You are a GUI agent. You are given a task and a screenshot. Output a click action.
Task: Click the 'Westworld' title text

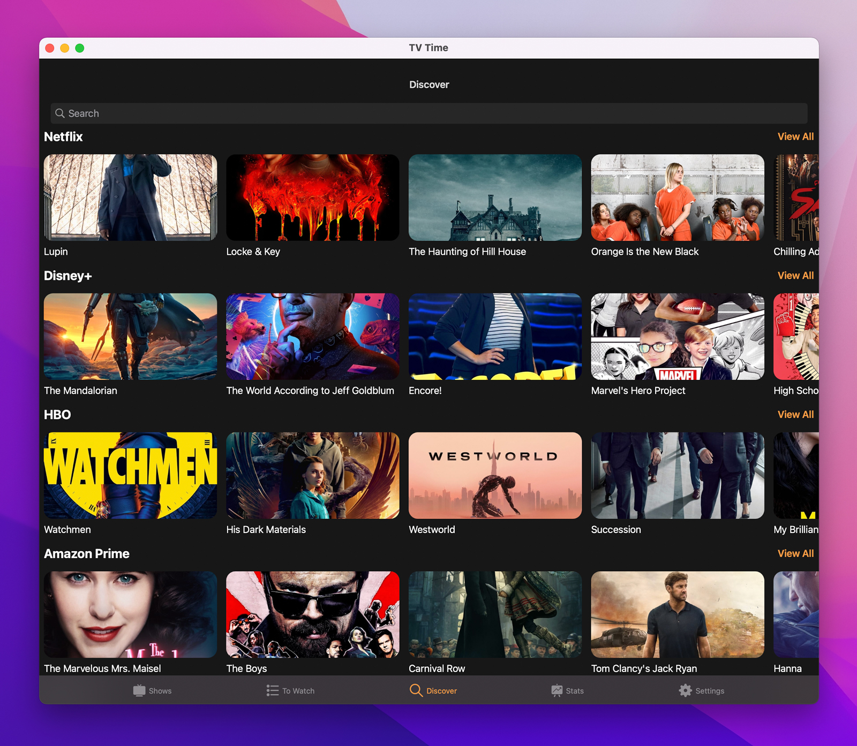click(432, 529)
